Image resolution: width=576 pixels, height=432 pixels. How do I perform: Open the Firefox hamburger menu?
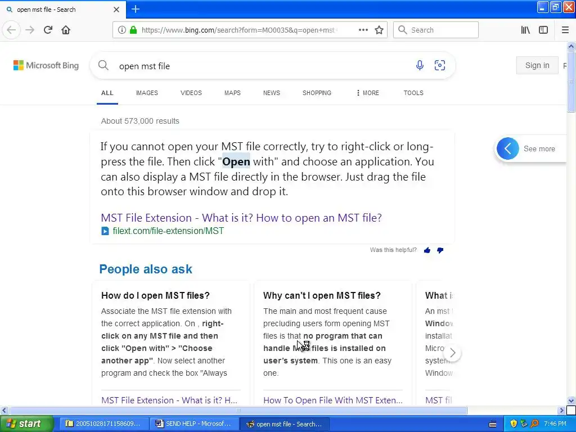[x=565, y=30]
